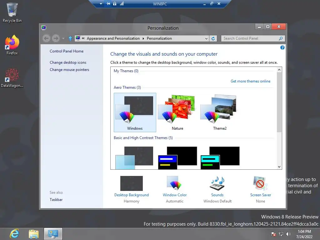Viewport: 320px width, 240px height.
Task: Click the breadcrumb arrow after Appearance and Personalization
Action: click(x=143, y=38)
